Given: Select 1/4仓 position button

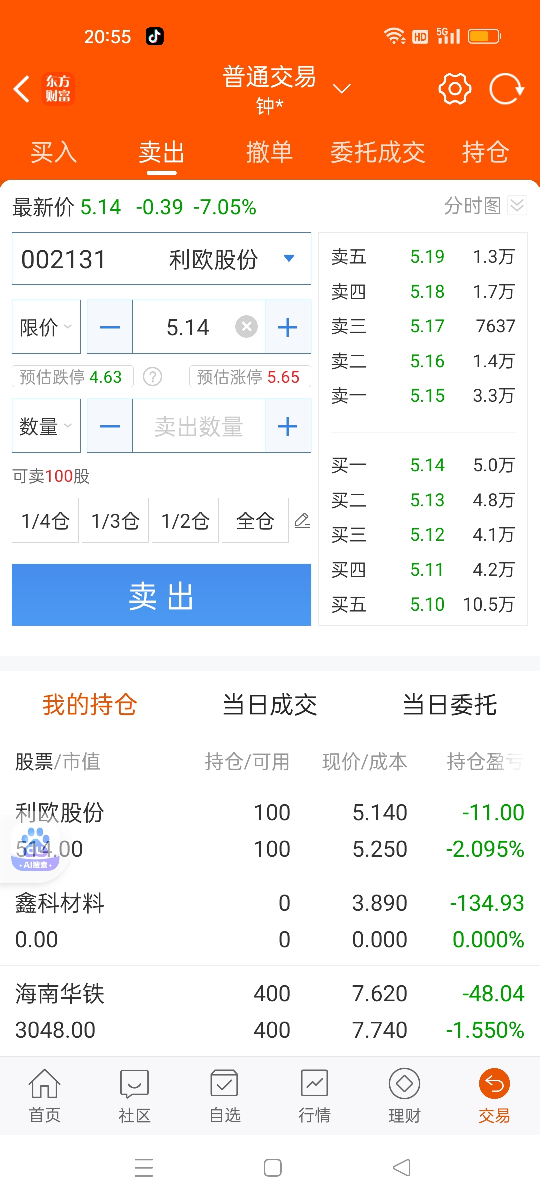Looking at the screenshot, I should pyautogui.click(x=45, y=520).
